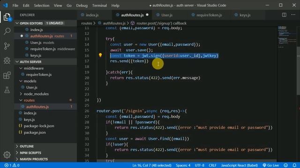Click the lightbulb quick-fix icon on line 16

100,55
